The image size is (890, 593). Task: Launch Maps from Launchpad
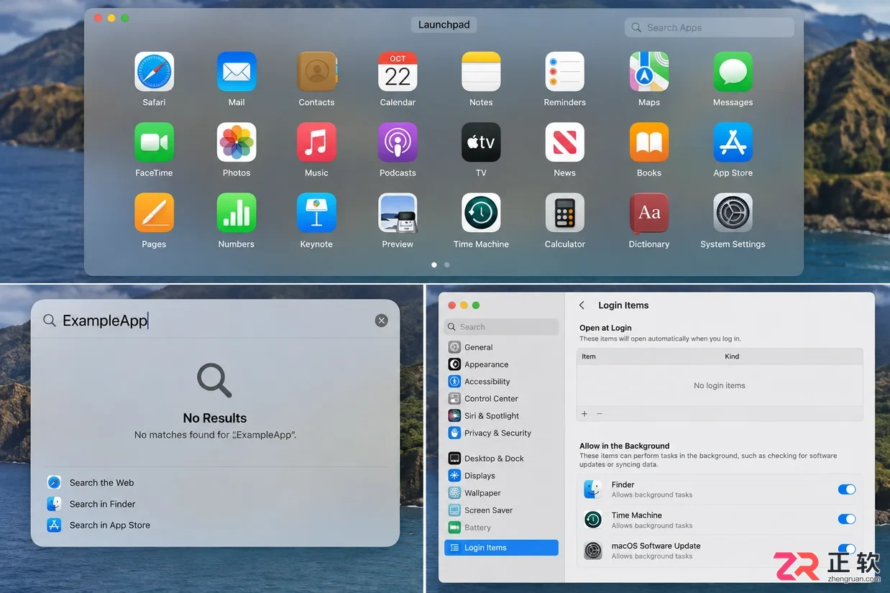click(x=649, y=71)
